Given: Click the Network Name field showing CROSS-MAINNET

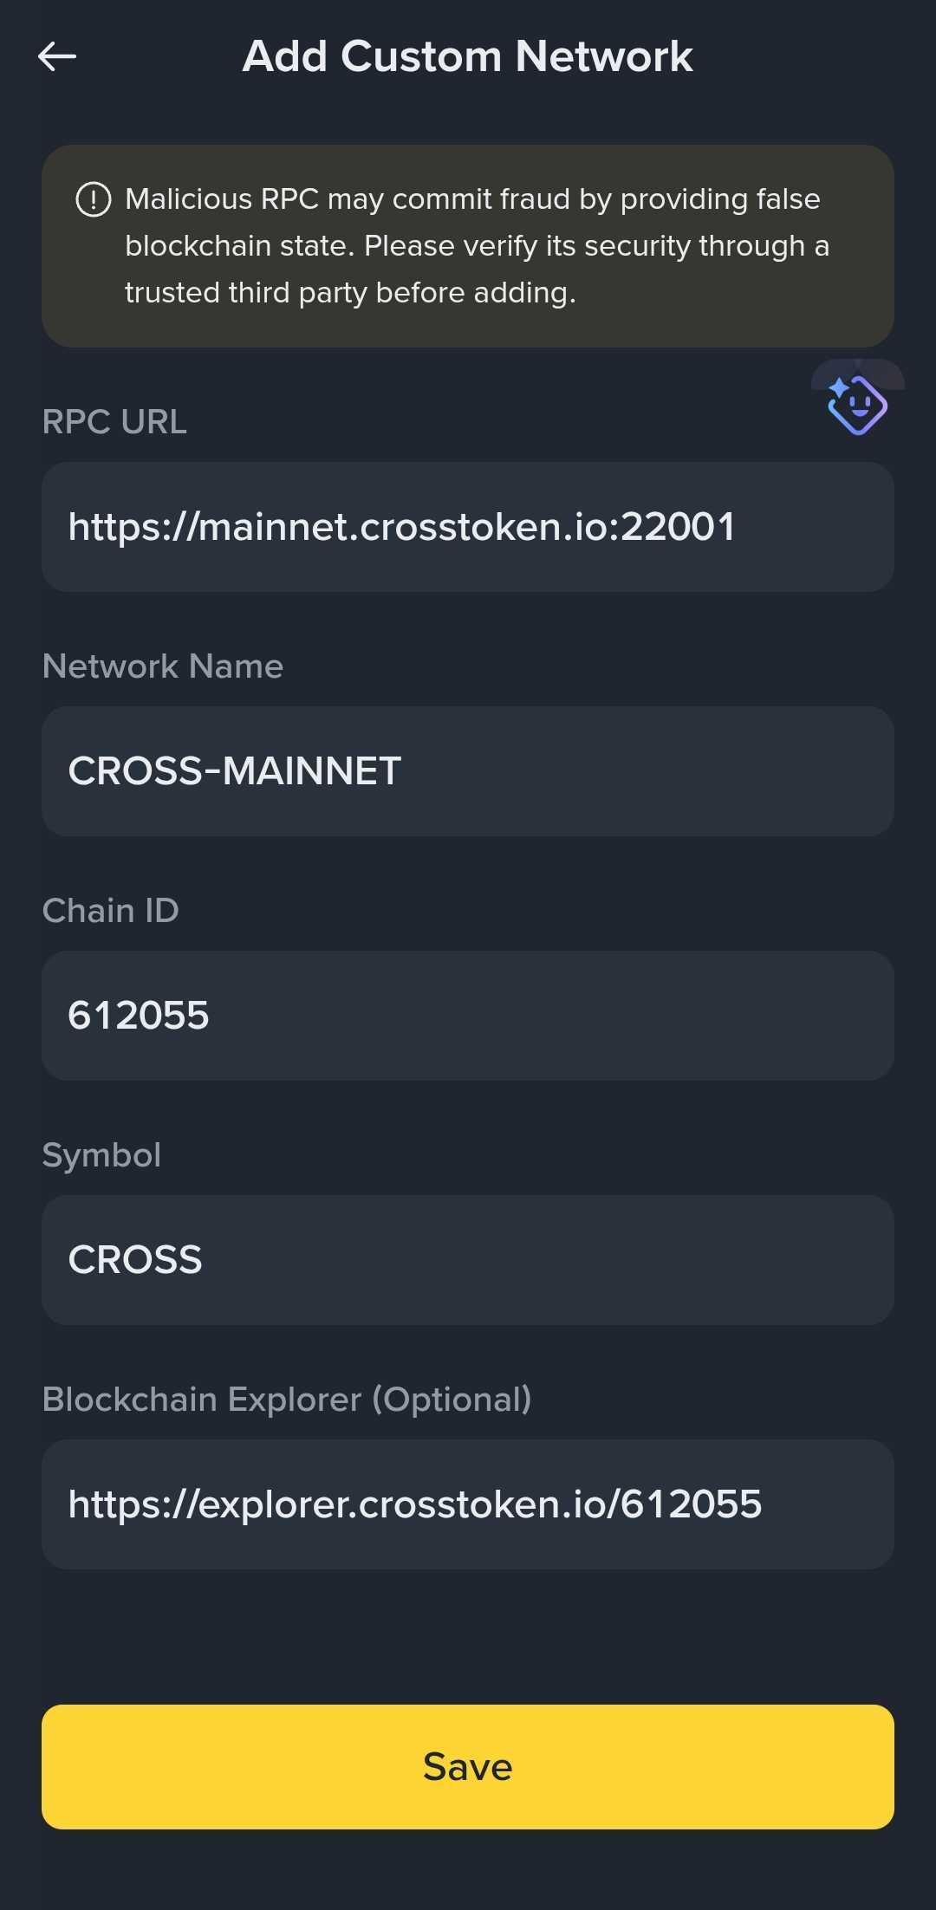Looking at the screenshot, I should 468,770.
